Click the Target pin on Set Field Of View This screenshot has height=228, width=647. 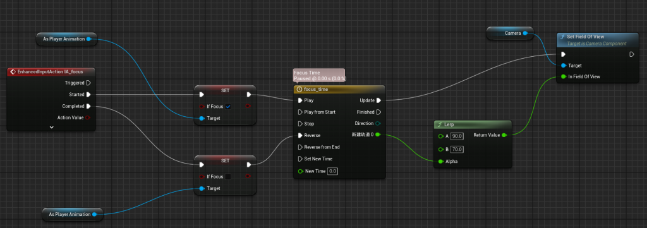[x=563, y=66]
